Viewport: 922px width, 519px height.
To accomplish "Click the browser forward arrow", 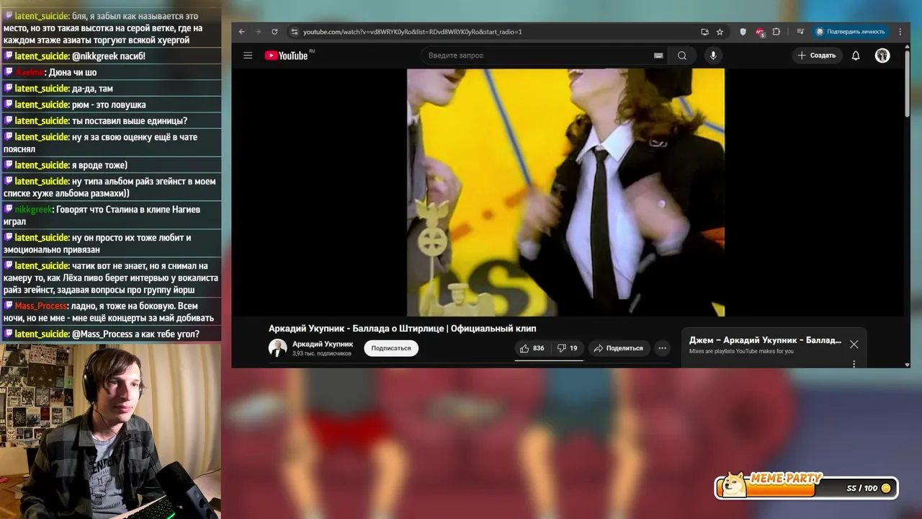I will coord(258,32).
